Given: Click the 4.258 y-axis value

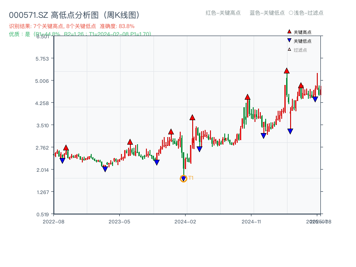Looking at the screenshot, I should pos(42,103).
